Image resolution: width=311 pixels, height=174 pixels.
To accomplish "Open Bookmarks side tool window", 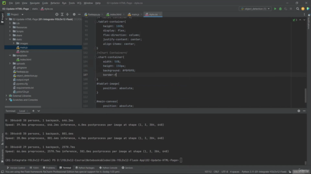I will 2,156.
